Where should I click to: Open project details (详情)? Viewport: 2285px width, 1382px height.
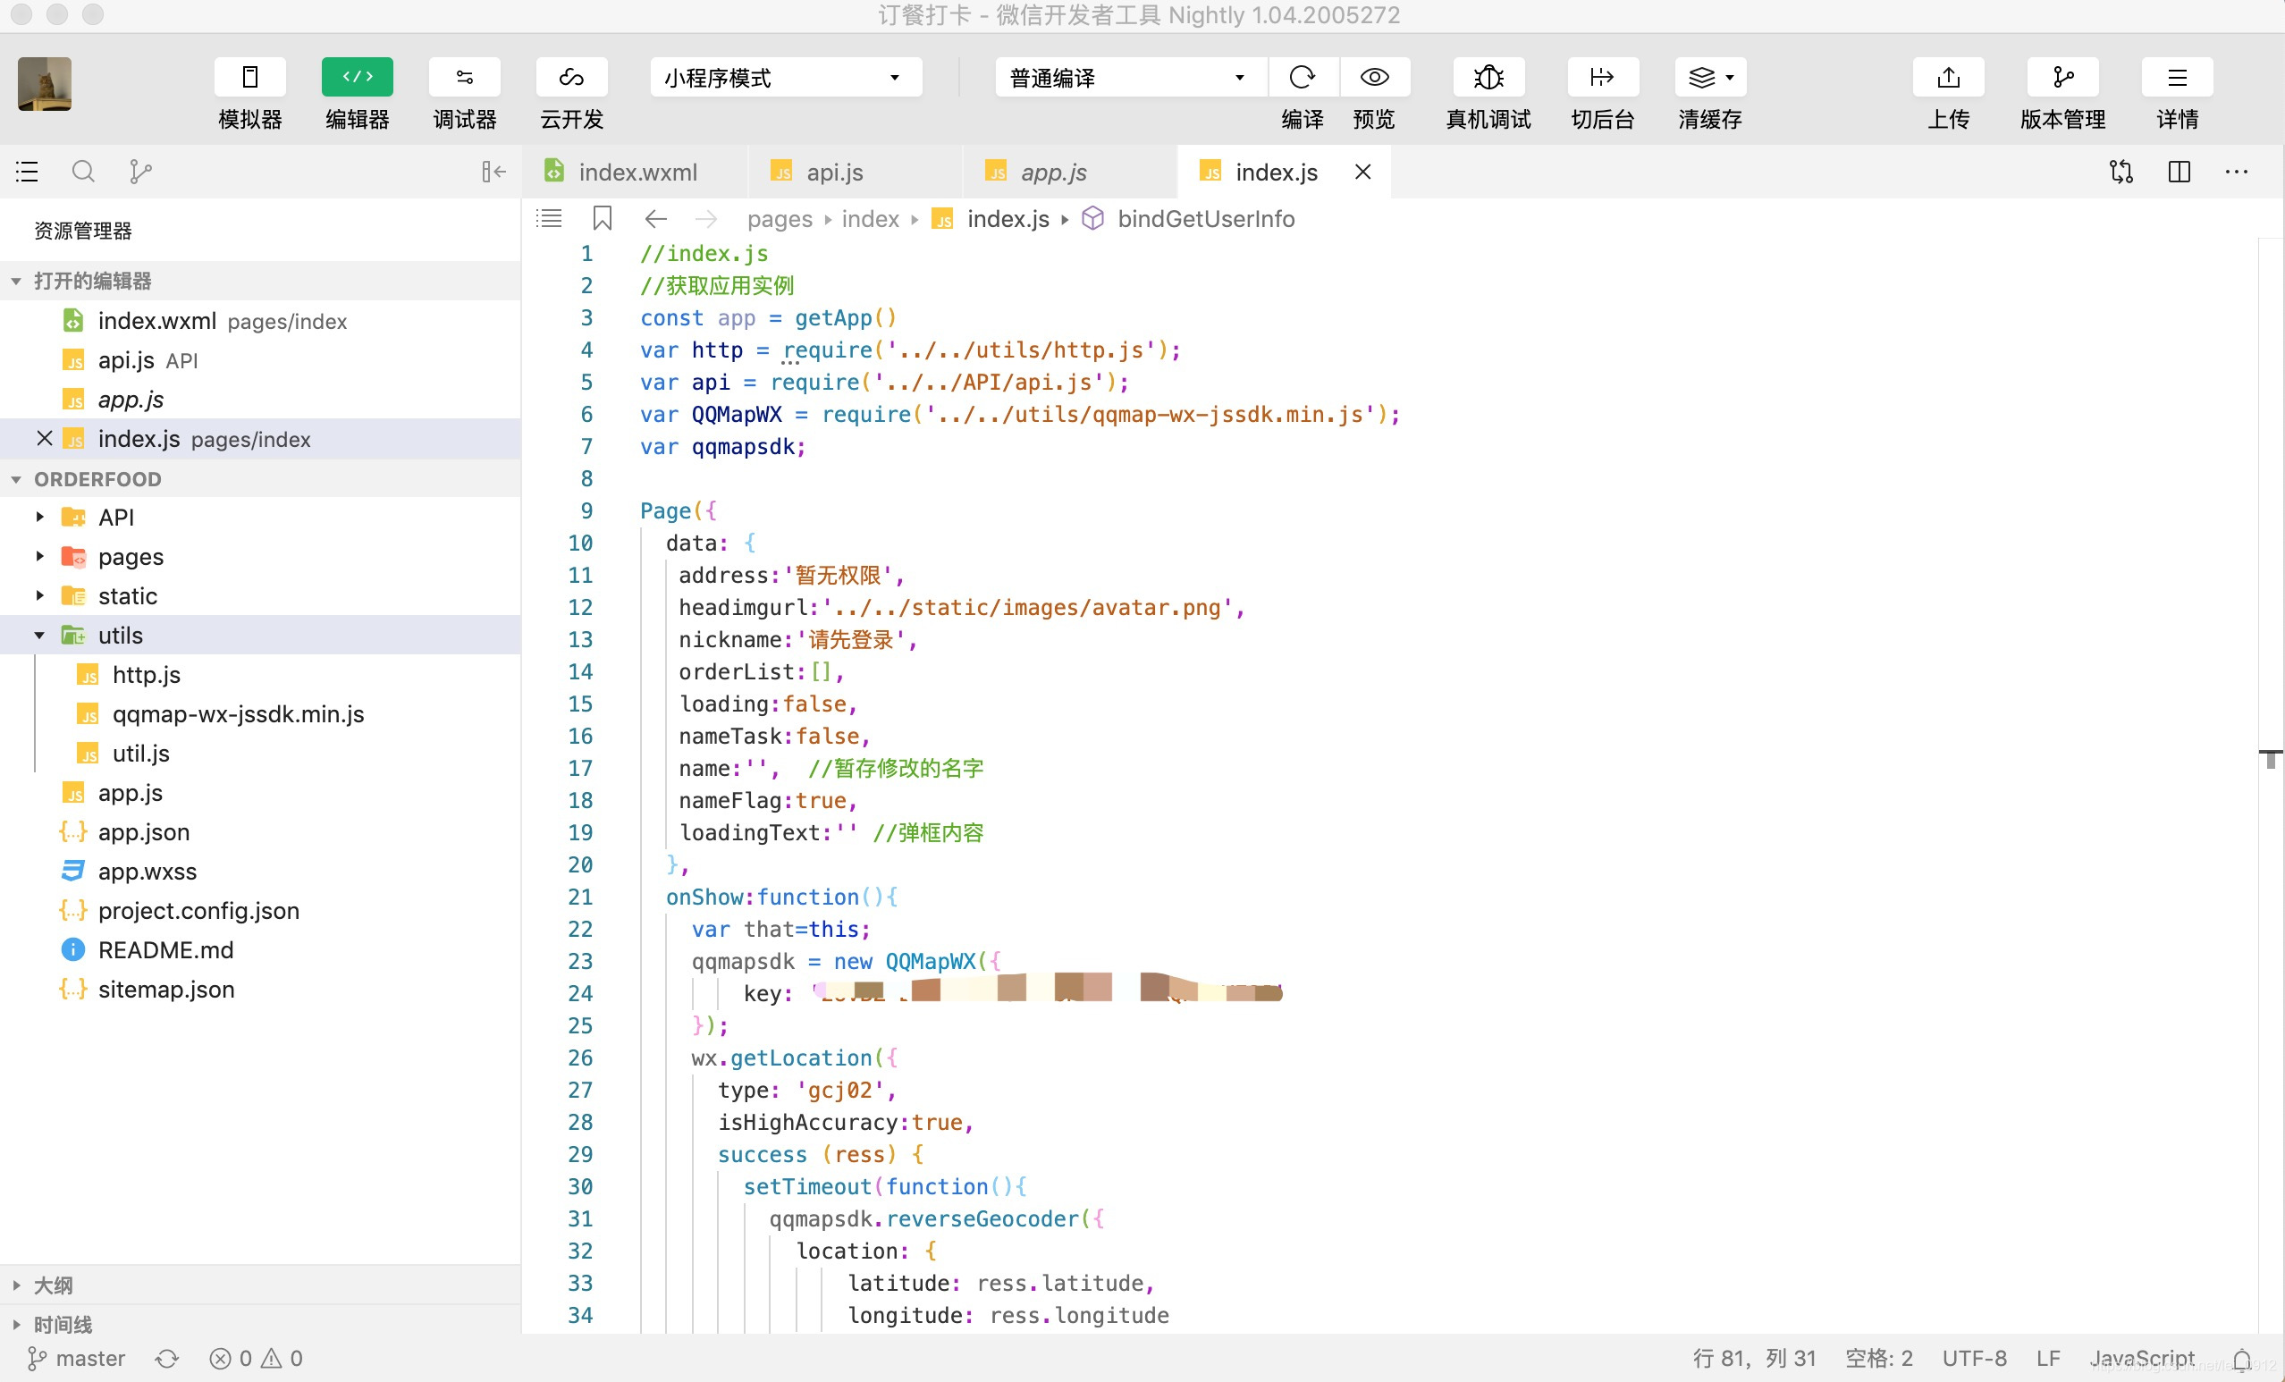[2177, 77]
